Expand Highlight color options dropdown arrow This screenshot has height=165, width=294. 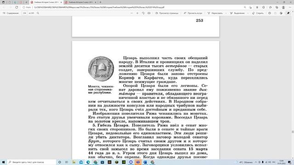click(x=248, y=13)
